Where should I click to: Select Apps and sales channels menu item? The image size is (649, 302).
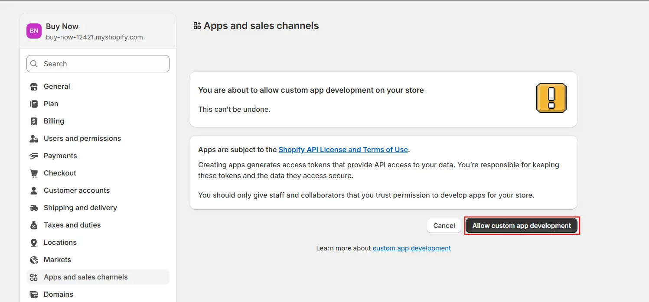[85, 277]
